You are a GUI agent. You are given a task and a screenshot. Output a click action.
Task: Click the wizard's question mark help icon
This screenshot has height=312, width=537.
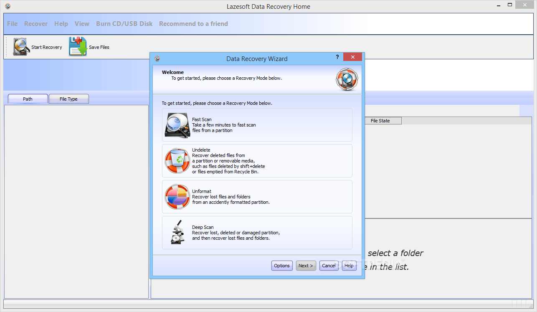tap(337, 57)
